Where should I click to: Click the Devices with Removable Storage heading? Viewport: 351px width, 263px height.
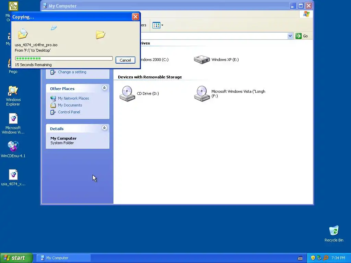150,77
